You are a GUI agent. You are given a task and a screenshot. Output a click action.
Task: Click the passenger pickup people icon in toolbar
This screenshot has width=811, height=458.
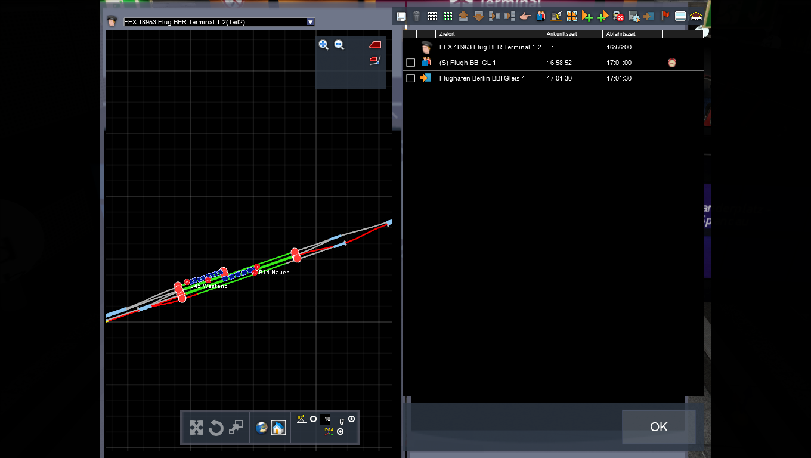pyautogui.click(x=541, y=17)
